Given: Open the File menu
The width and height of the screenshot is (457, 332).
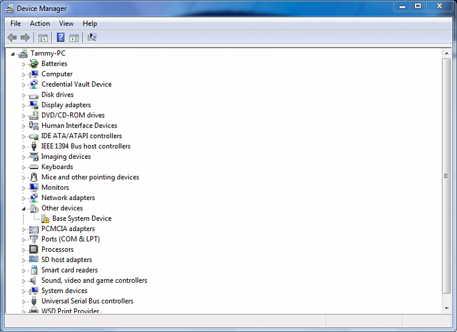Looking at the screenshot, I should 15,24.
